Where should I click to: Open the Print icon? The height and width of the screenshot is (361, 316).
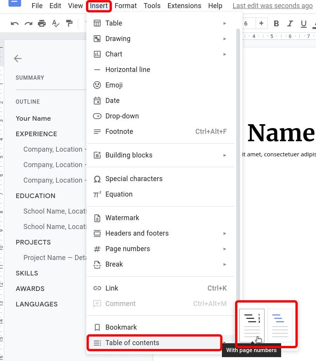(42, 23)
